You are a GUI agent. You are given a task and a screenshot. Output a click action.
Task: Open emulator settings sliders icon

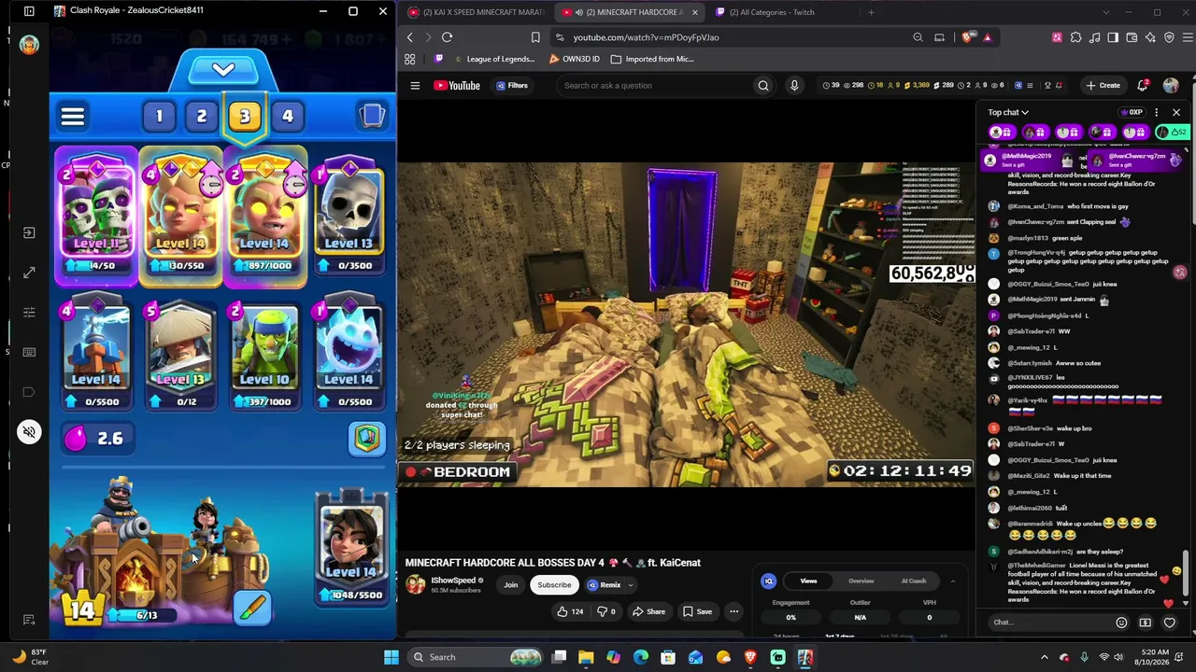tap(29, 313)
